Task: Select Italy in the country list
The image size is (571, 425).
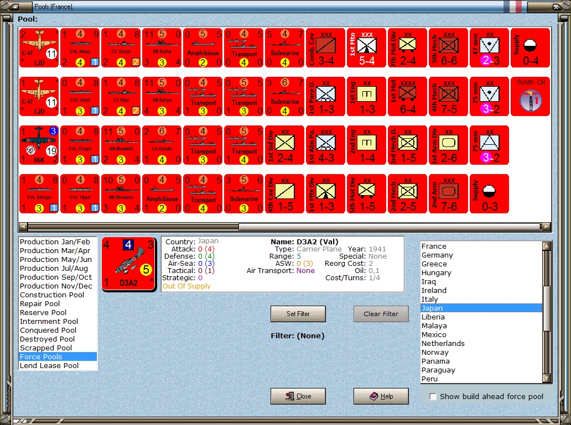Action: tap(481, 300)
